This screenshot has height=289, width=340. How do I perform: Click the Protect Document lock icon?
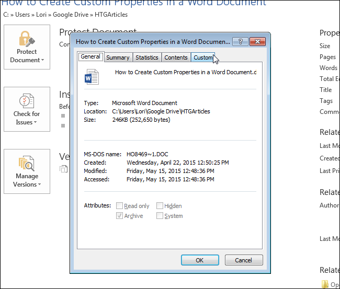tap(27, 39)
